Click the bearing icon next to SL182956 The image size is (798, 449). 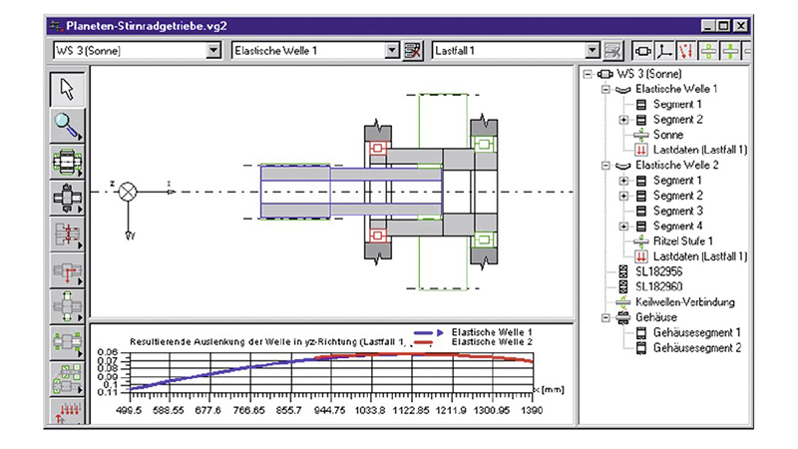625,271
